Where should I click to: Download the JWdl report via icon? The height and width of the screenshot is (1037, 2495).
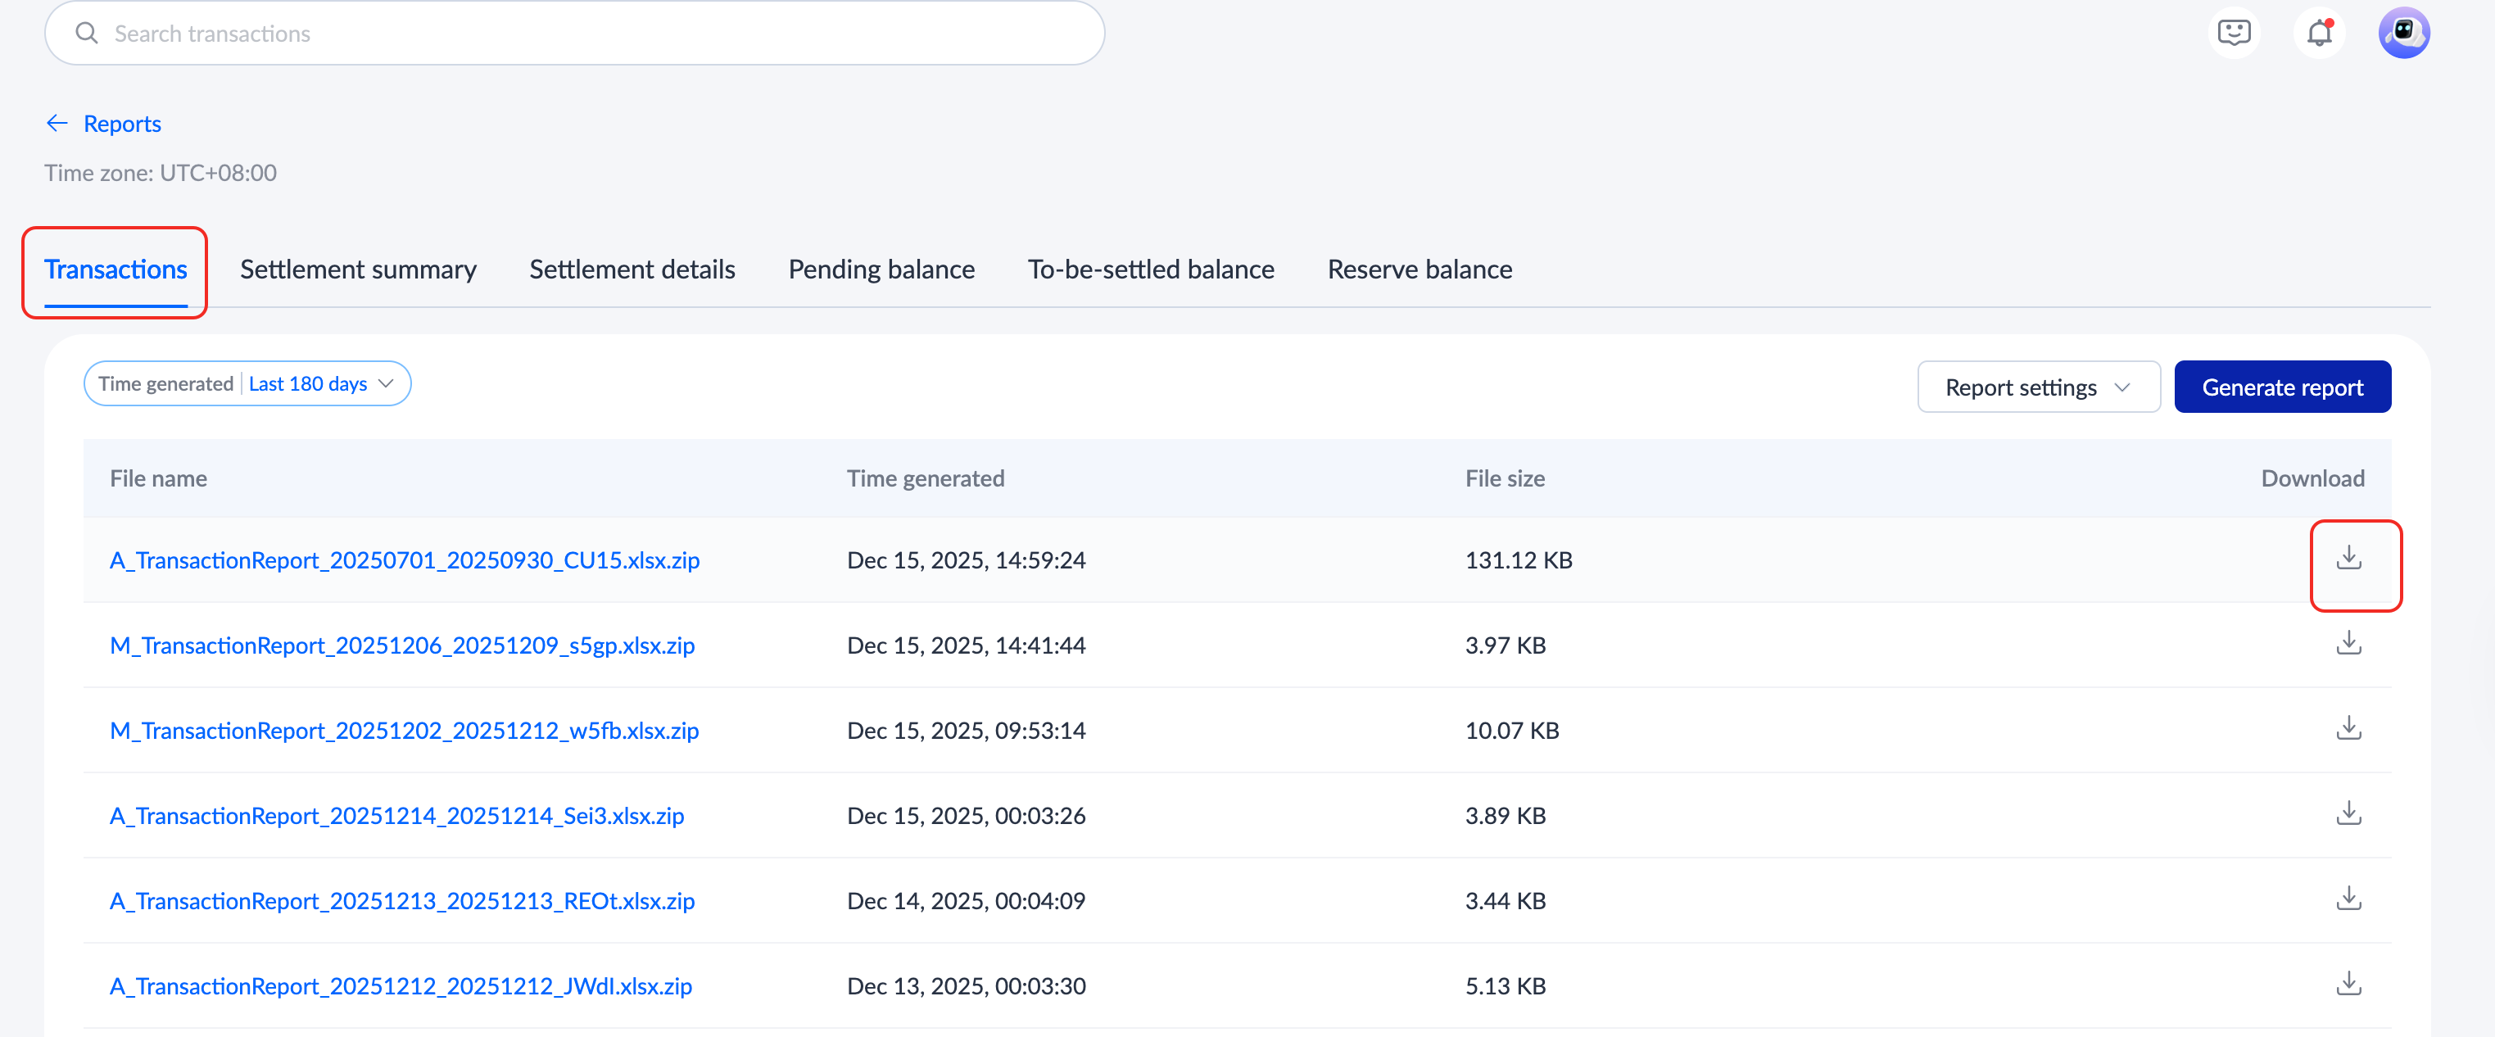click(x=2348, y=985)
